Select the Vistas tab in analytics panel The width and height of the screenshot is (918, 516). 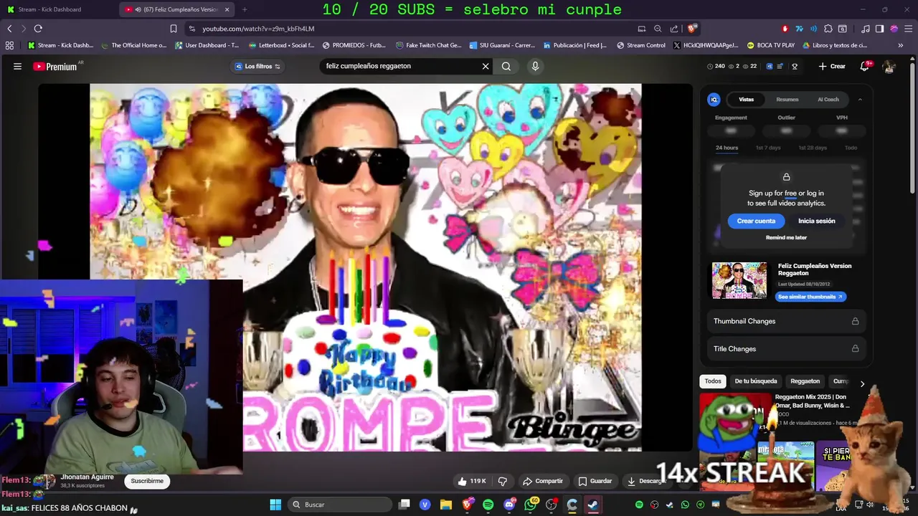click(x=746, y=100)
